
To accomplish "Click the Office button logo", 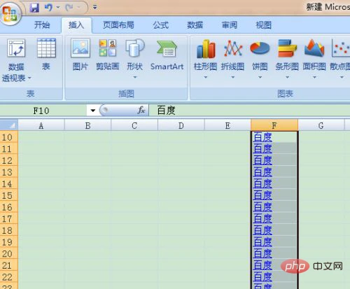I will point(10,13).
